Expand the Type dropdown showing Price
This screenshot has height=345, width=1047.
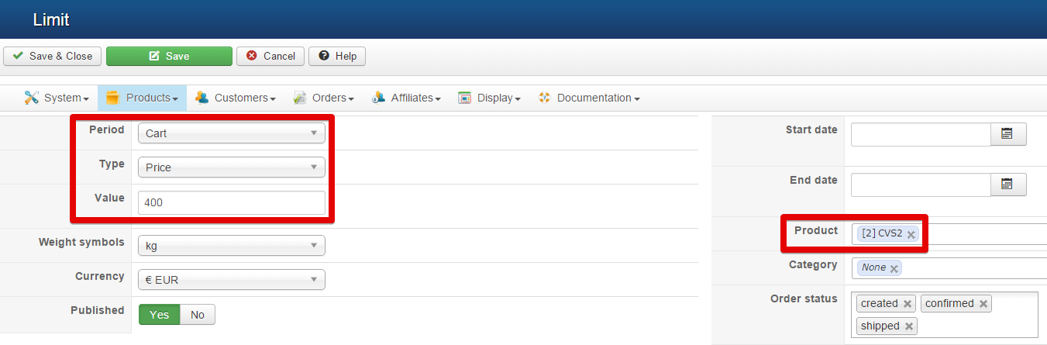[x=232, y=167]
